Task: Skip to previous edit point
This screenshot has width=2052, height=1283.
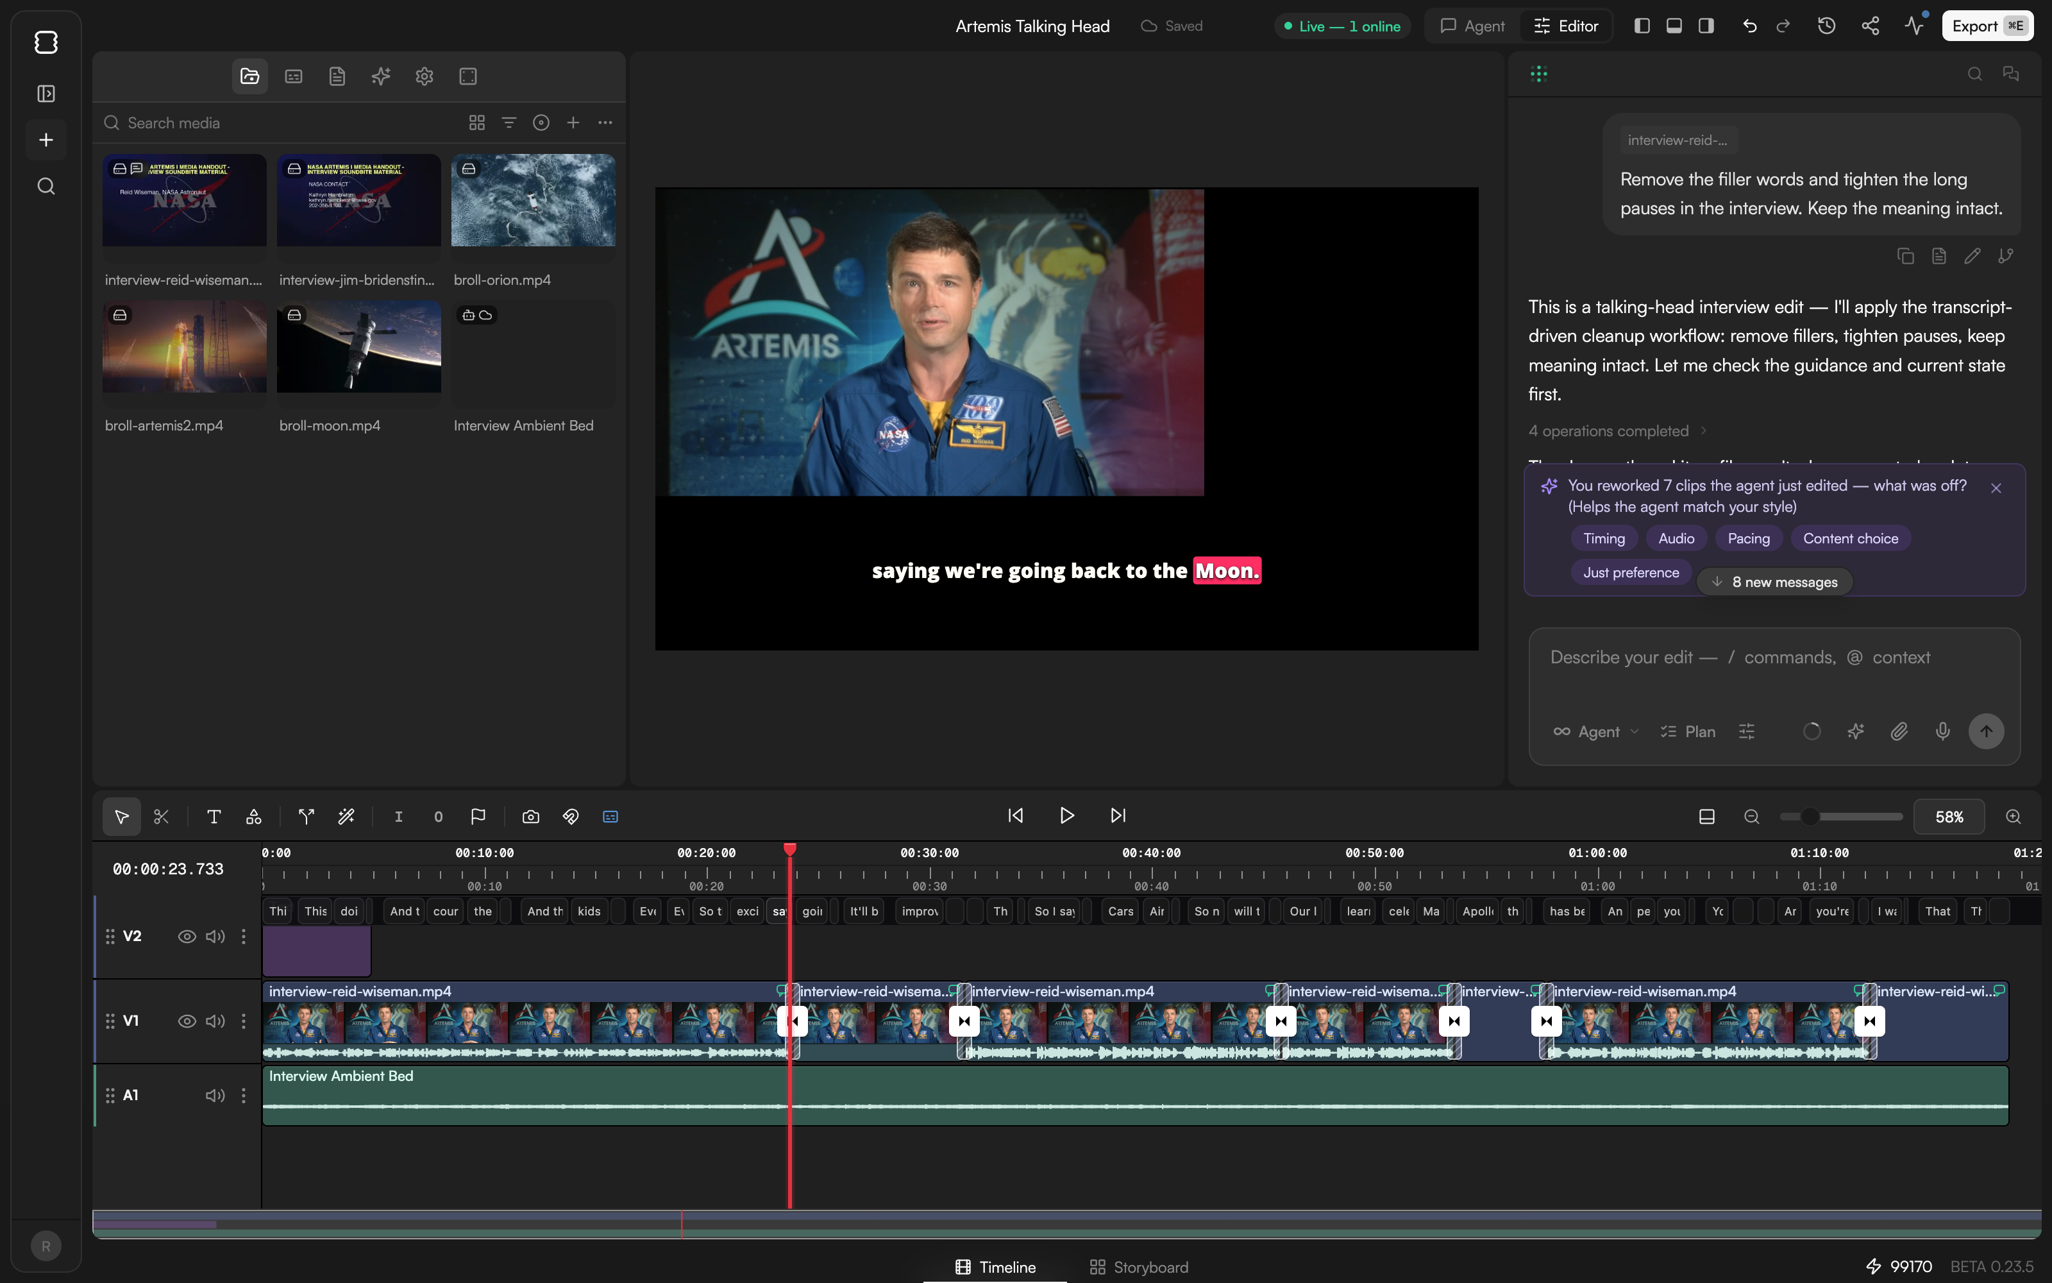Action: click(x=1015, y=815)
